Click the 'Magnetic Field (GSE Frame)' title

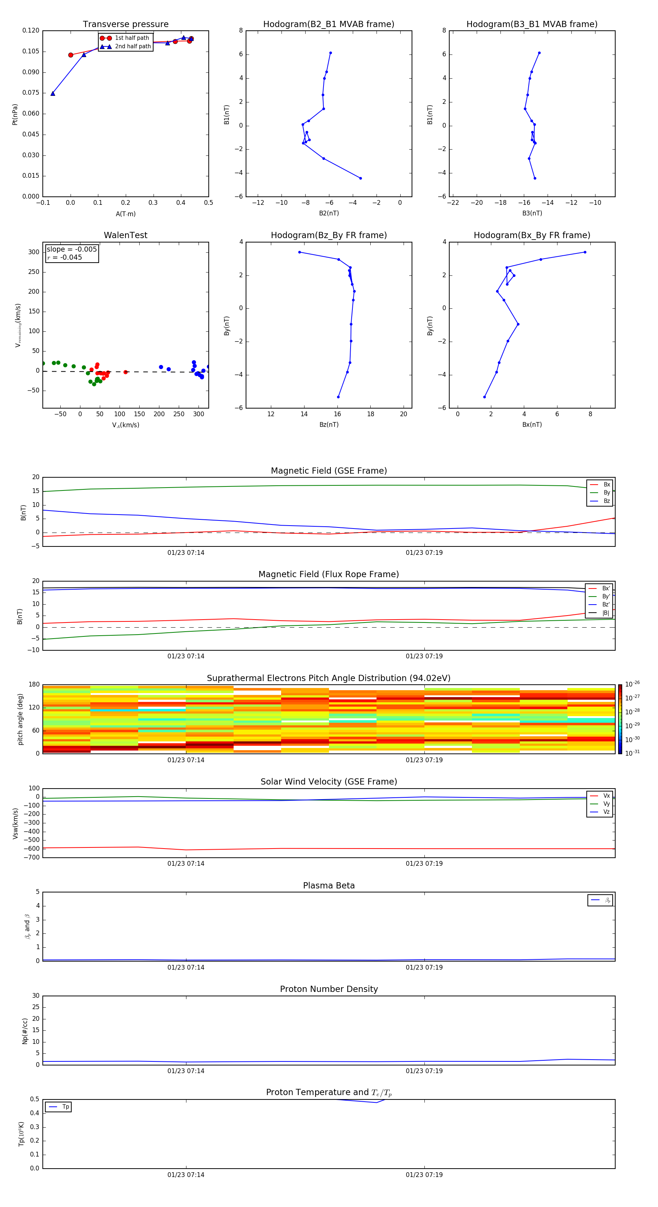click(329, 471)
